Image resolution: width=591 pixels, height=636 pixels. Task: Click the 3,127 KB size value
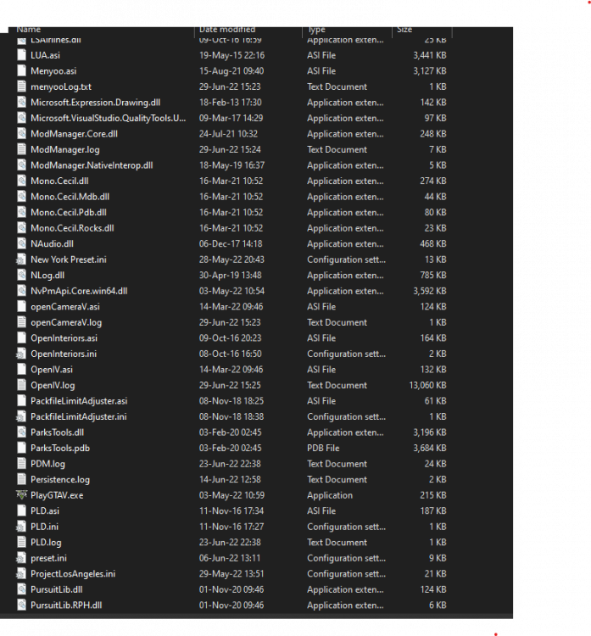point(430,71)
